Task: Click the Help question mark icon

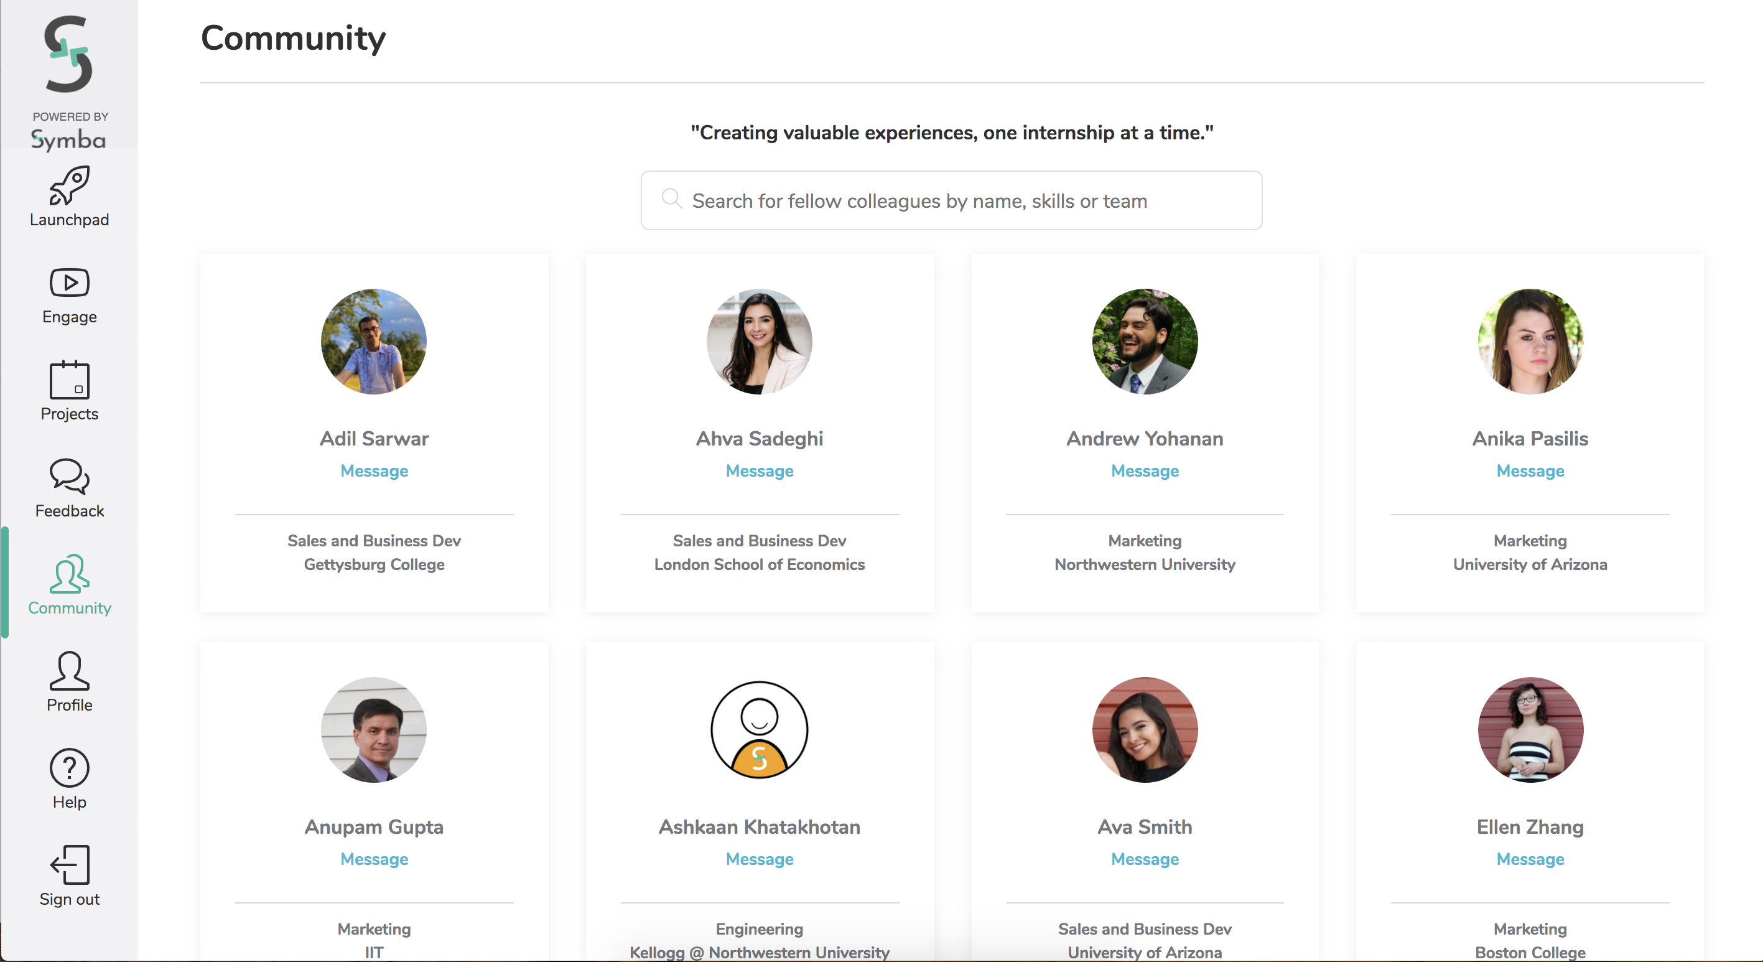Action: (69, 768)
